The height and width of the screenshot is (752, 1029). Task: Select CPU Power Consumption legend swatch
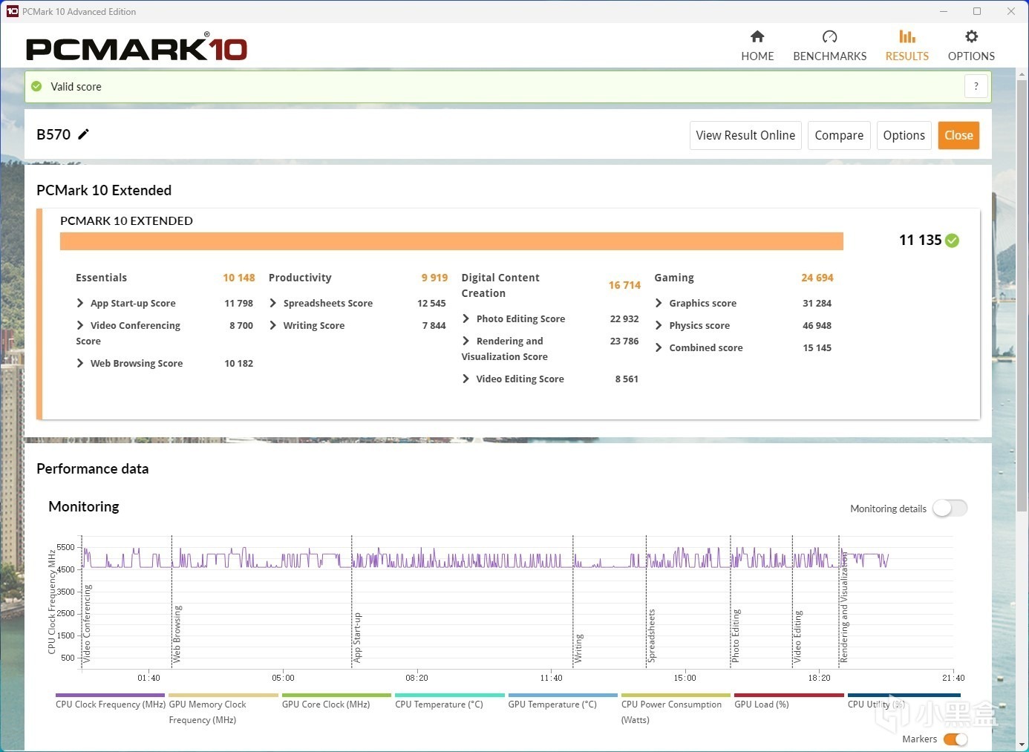676,696
